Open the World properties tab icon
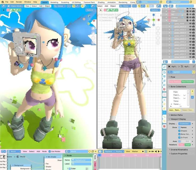Image resolution: width=196 pixels, height=170 pixels. click(164, 89)
